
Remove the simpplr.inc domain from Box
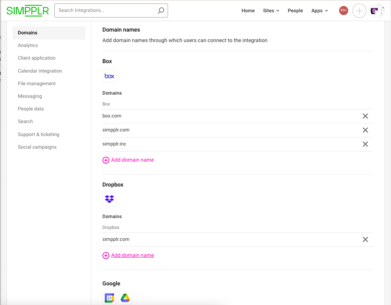point(365,144)
